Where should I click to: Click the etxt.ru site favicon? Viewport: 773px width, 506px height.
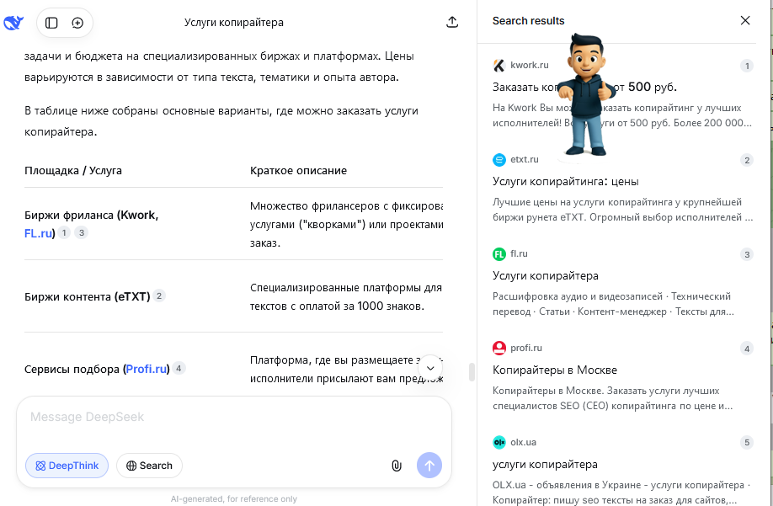499,160
